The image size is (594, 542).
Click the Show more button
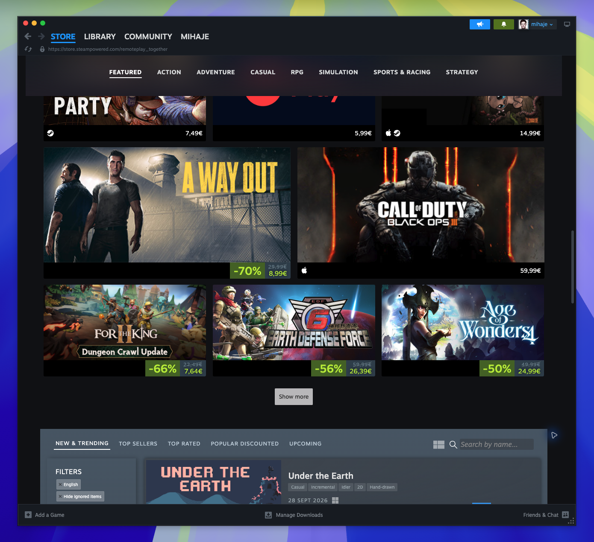click(x=294, y=396)
